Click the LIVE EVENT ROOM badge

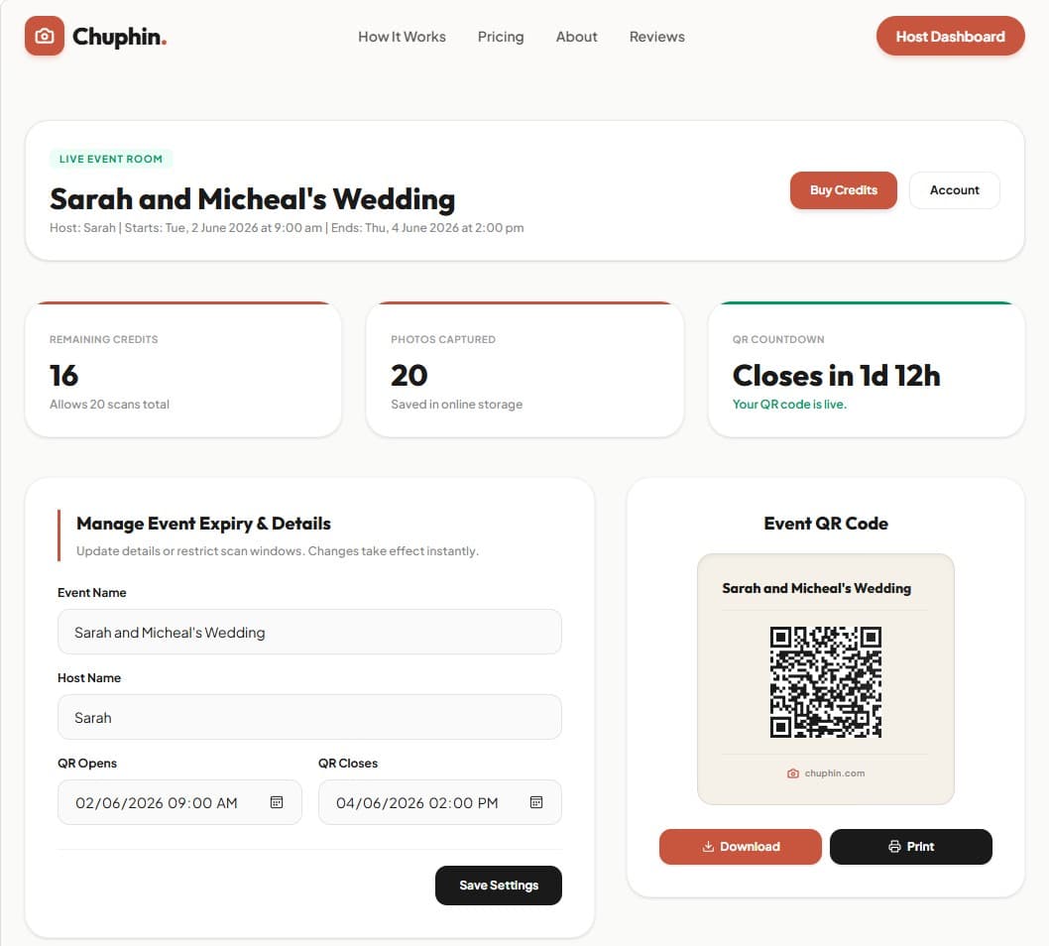point(111,159)
